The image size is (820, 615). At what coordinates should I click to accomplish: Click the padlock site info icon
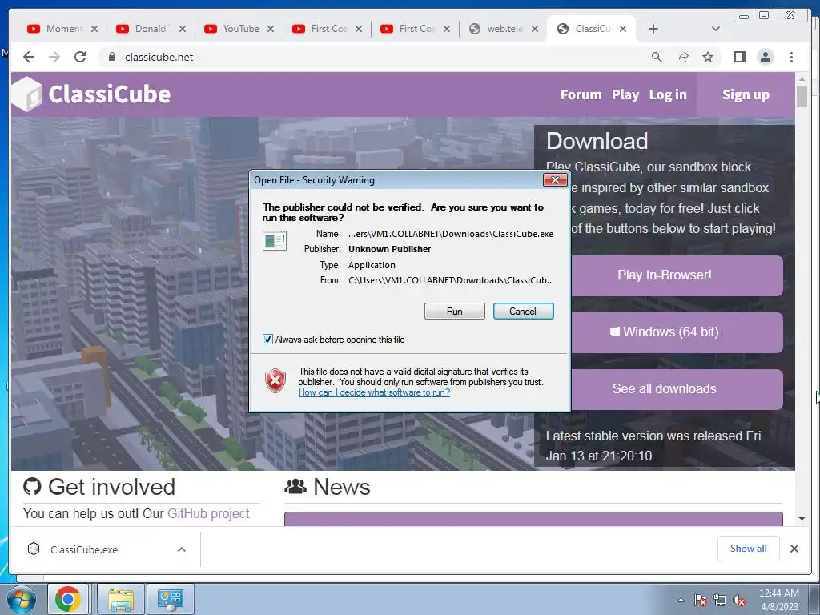click(x=111, y=57)
